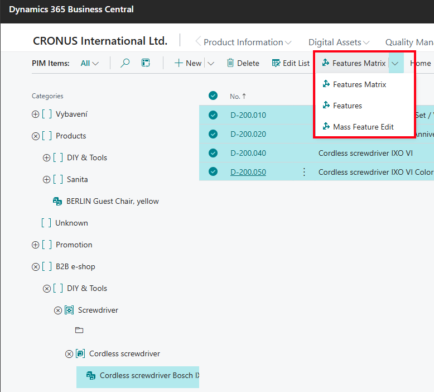This screenshot has width=434, height=392.
Task: Open the New button dropdown arrow
Action: click(x=211, y=64)
